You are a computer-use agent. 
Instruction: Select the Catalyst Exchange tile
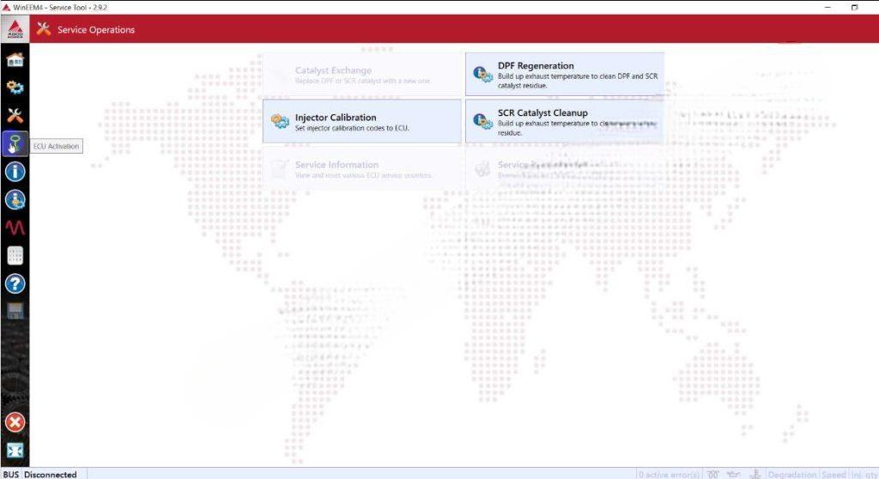(x=361, y=75)
